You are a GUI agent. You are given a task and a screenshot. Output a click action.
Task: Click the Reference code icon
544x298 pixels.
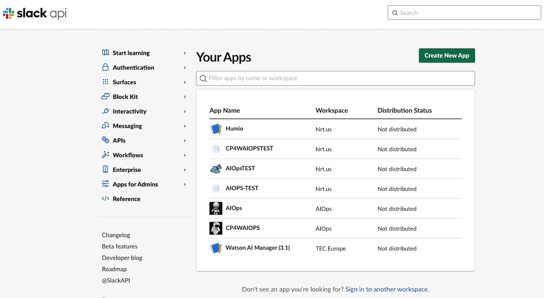105,198
